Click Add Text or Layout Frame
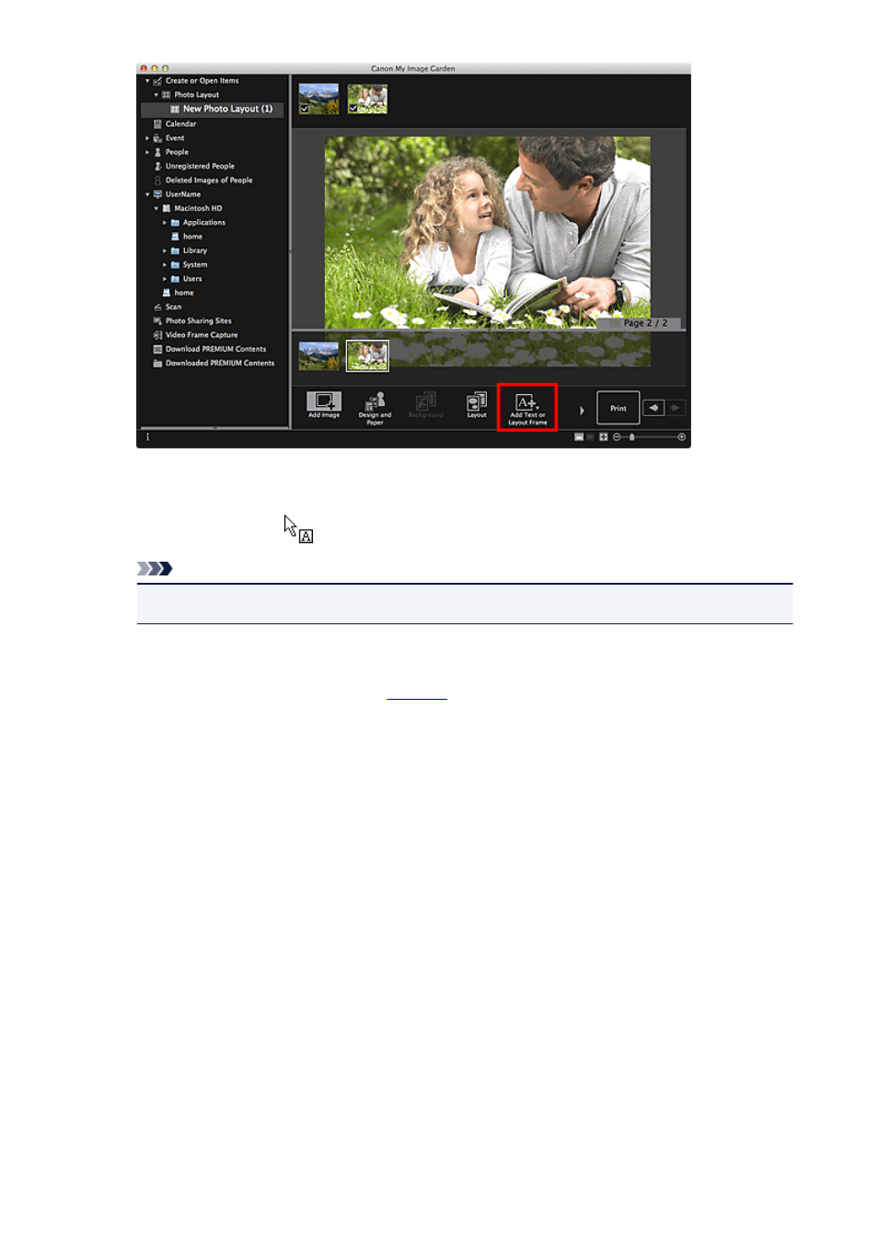Viewport: 878px width, 1243px height. [527, 408]
